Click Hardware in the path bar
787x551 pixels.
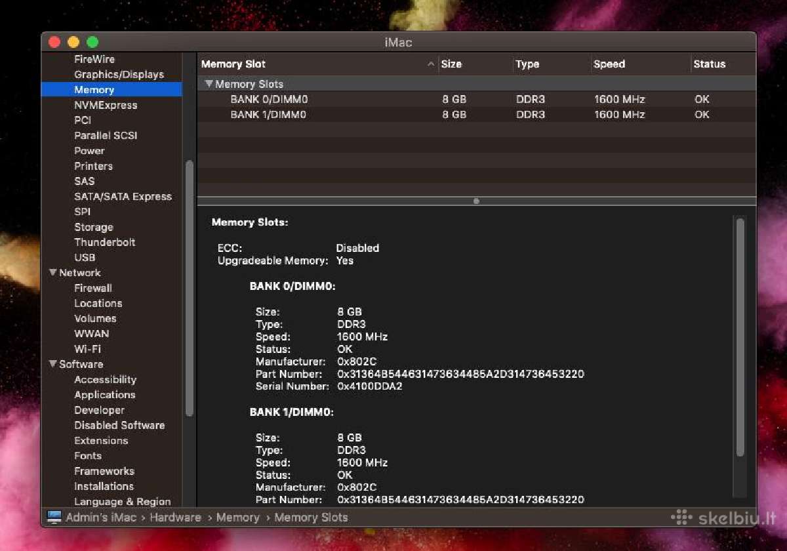[175, 517]
